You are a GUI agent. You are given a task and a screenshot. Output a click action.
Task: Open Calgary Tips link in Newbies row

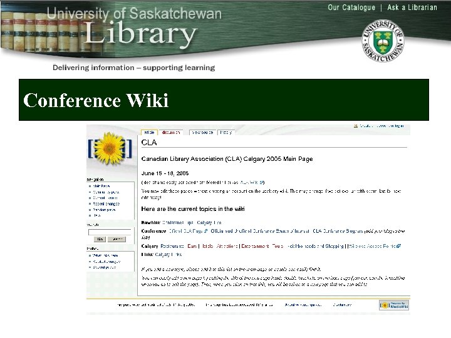pyautogui.click(x=209, y=222)
